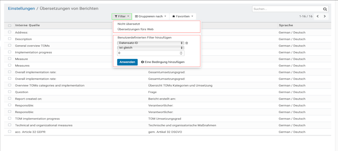Image resolution: width=338 pixels, height=151 pixels.
Task: Toggle the select-all checkbox in header
Action: (10, 26)
